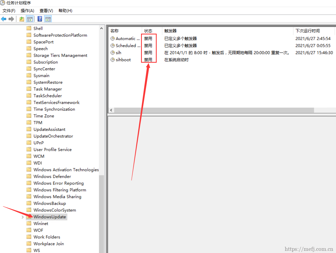Select the Windows Error Reporting folder
The image size is (336, 253).
pos(59,183)
